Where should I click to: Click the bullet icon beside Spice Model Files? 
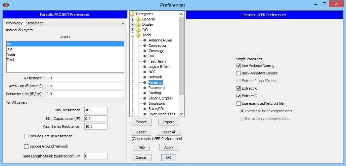click(145, 114)
